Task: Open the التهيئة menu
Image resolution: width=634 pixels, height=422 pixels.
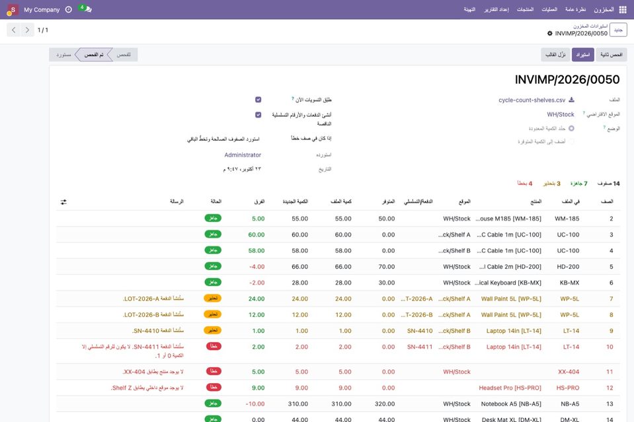Action: coord(469,9)
